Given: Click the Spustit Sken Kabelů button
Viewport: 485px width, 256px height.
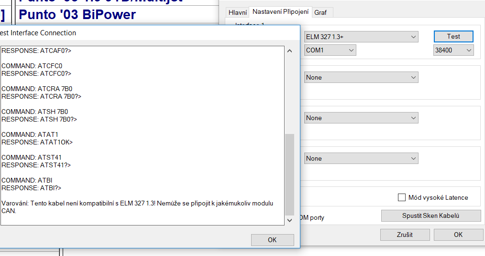Looking at the screenshot, I should click(430, 215).
